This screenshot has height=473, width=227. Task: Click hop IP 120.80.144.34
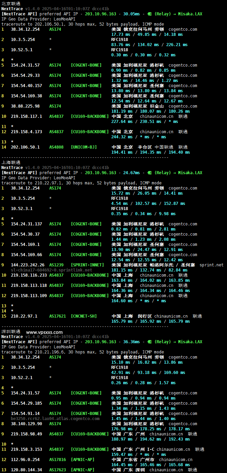[26, 470]
